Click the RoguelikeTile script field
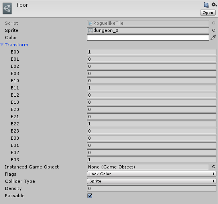 [148, 23]
